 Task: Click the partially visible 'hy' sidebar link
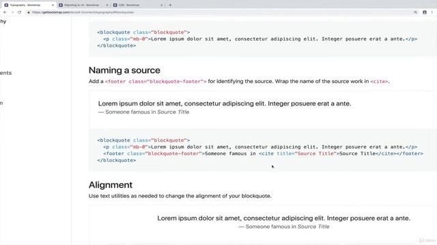pyautogui.click(x=3, y=21)
